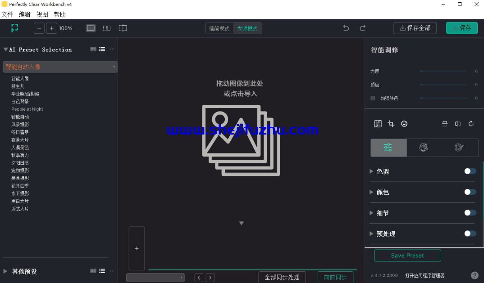Viewport: 484px width, 283px height.
Task: Click the 全部同步处理 button
Action: pyautogui.click(x=282, y=277)
